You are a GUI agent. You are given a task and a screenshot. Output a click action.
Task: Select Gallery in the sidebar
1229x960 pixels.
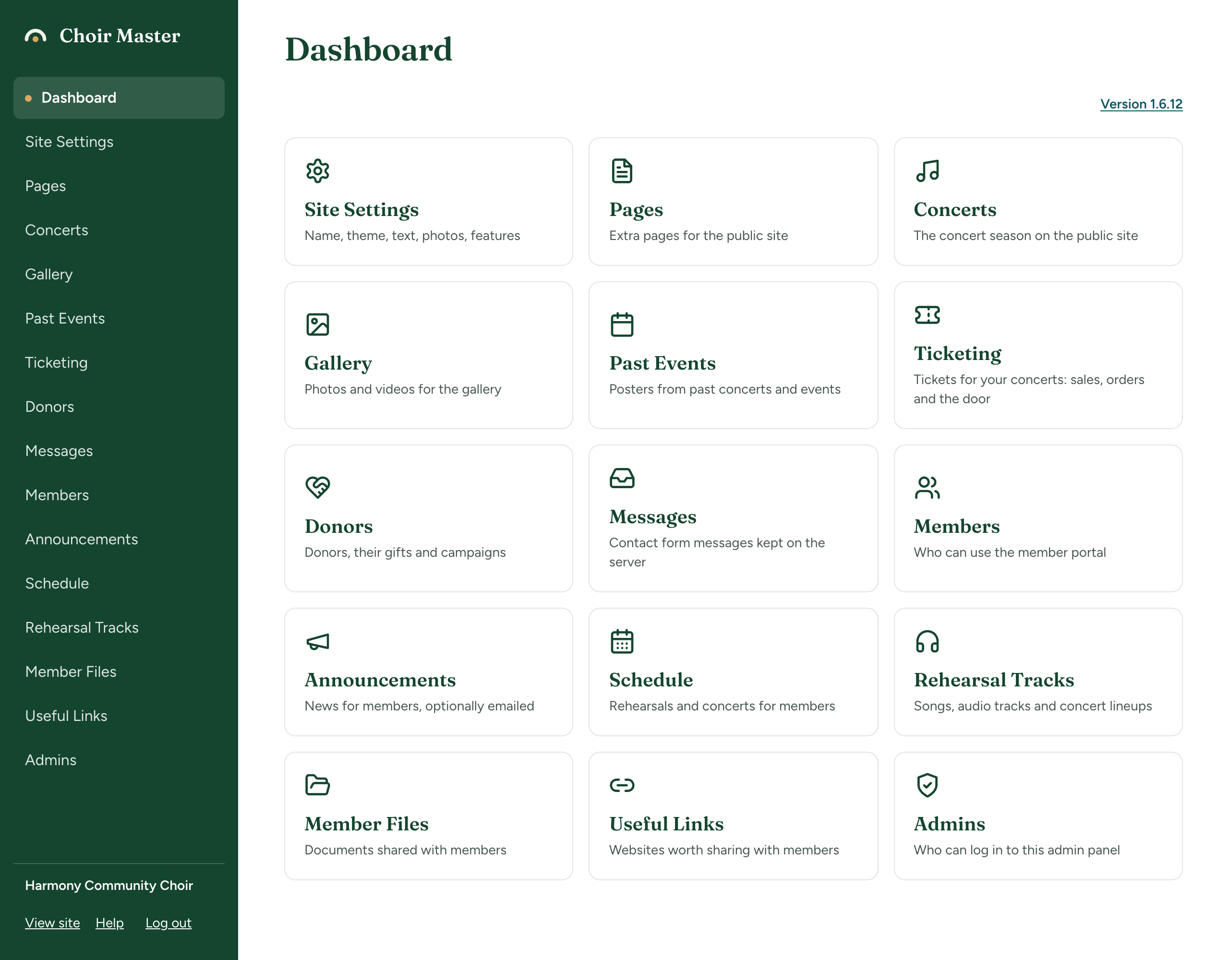tap(119, 275)
